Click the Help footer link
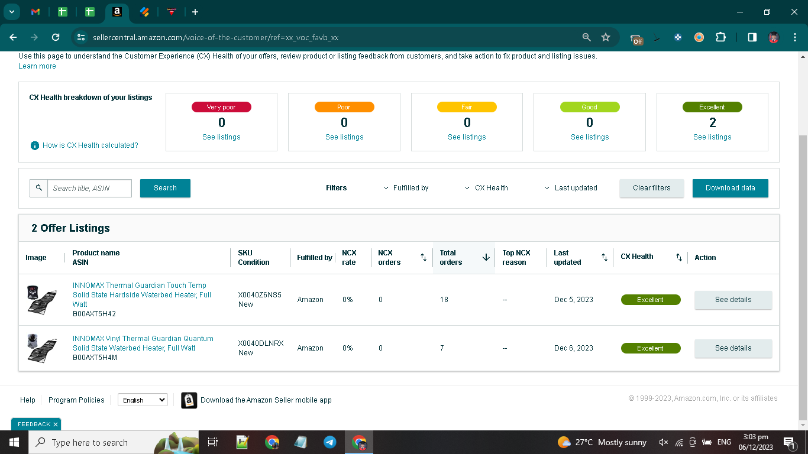The image size is (808, 454). click(28, 400)
